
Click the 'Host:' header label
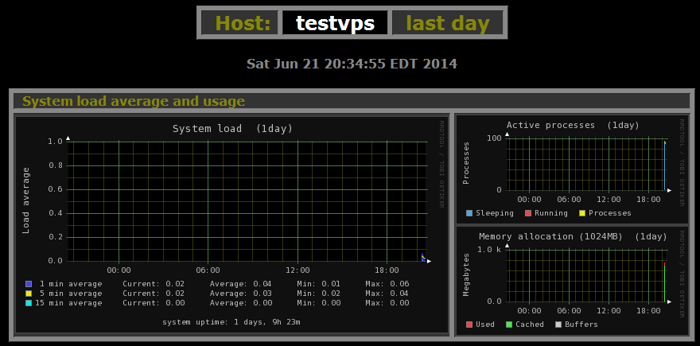tap(239, 23)
